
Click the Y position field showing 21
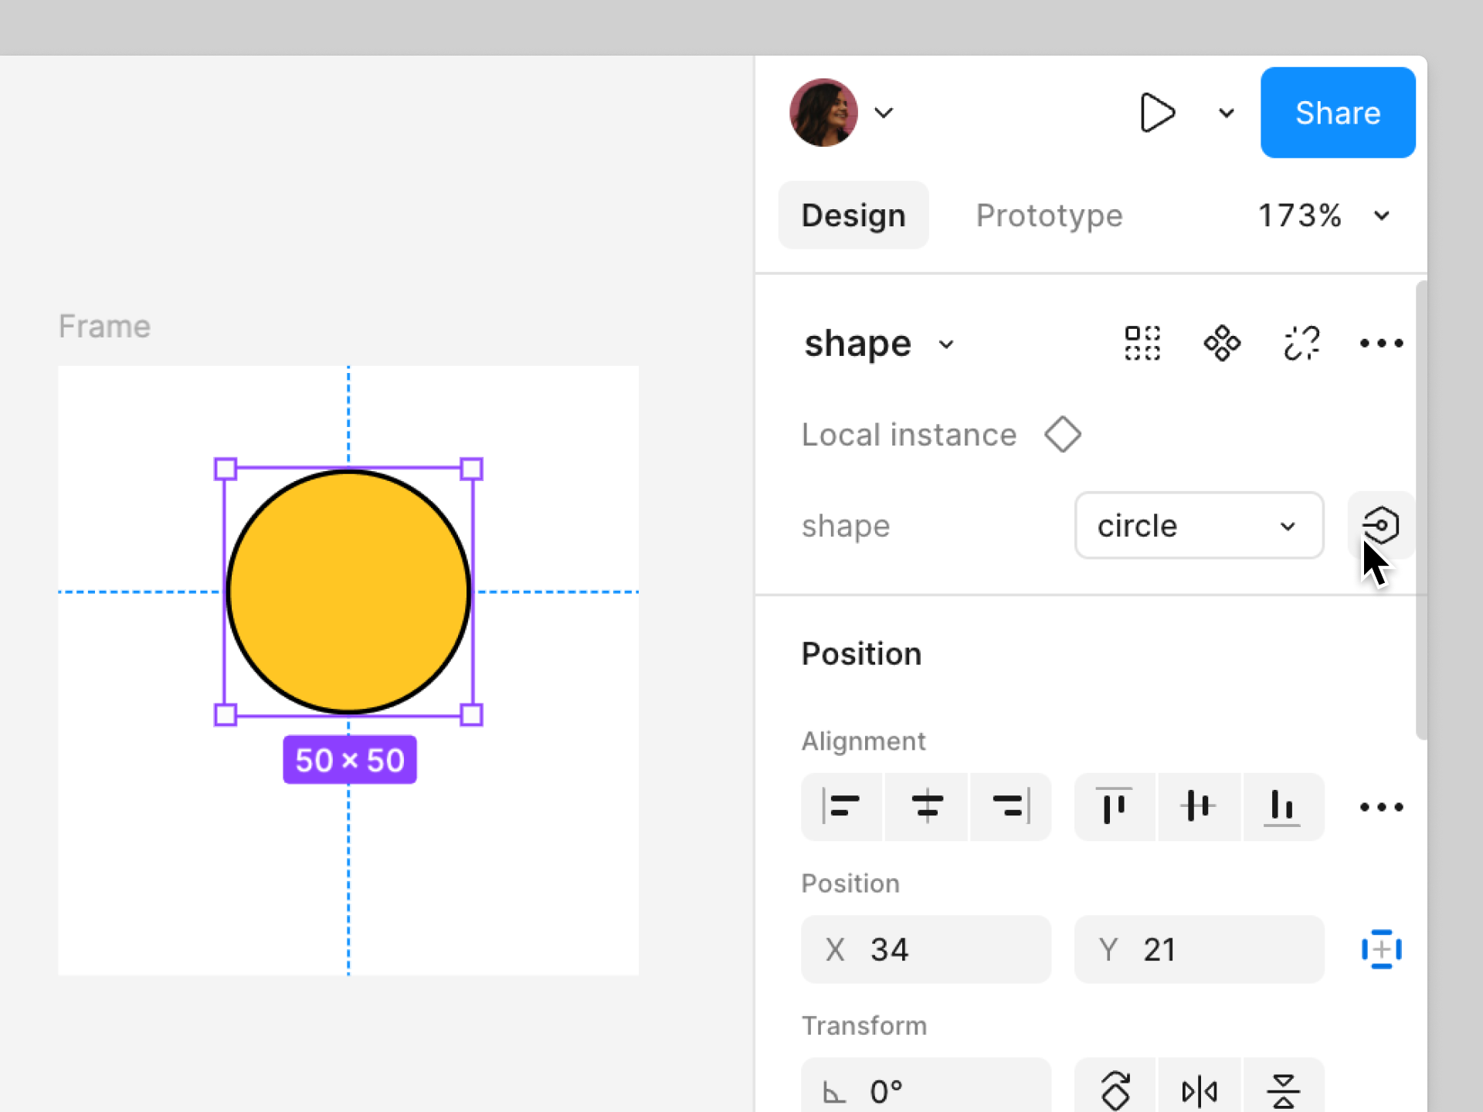coord(1199,949)
